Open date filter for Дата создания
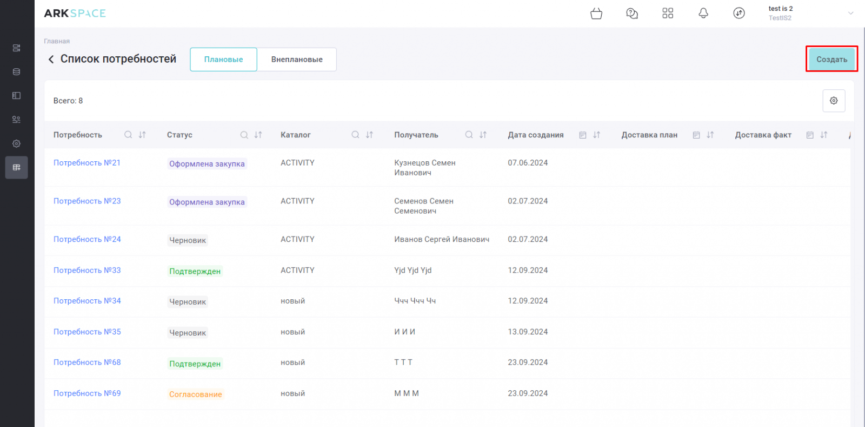This screenshot has width=865, height=427. [583, 135]
